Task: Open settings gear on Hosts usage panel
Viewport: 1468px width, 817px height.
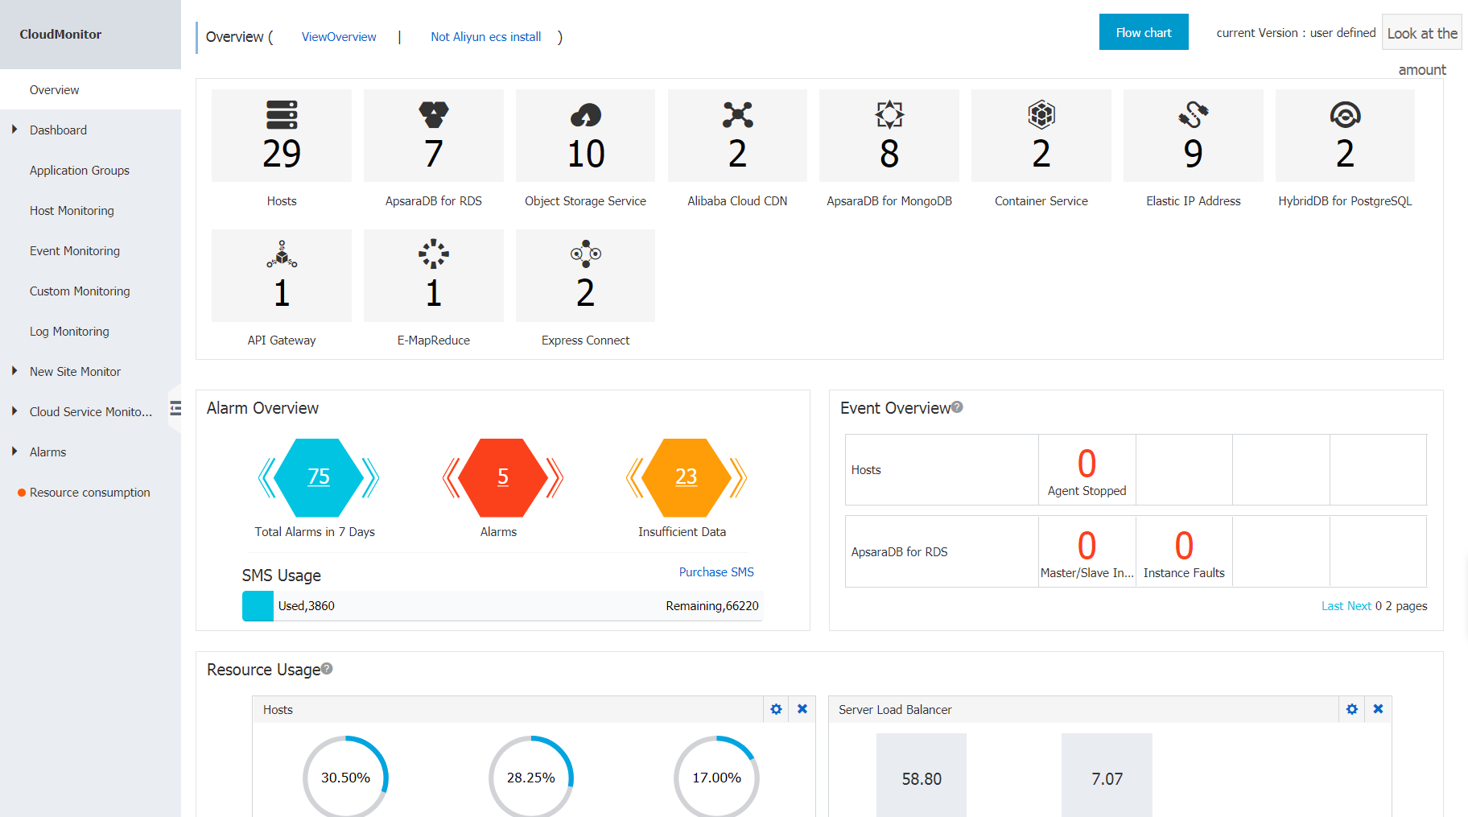Action: (x=776, y=709)
